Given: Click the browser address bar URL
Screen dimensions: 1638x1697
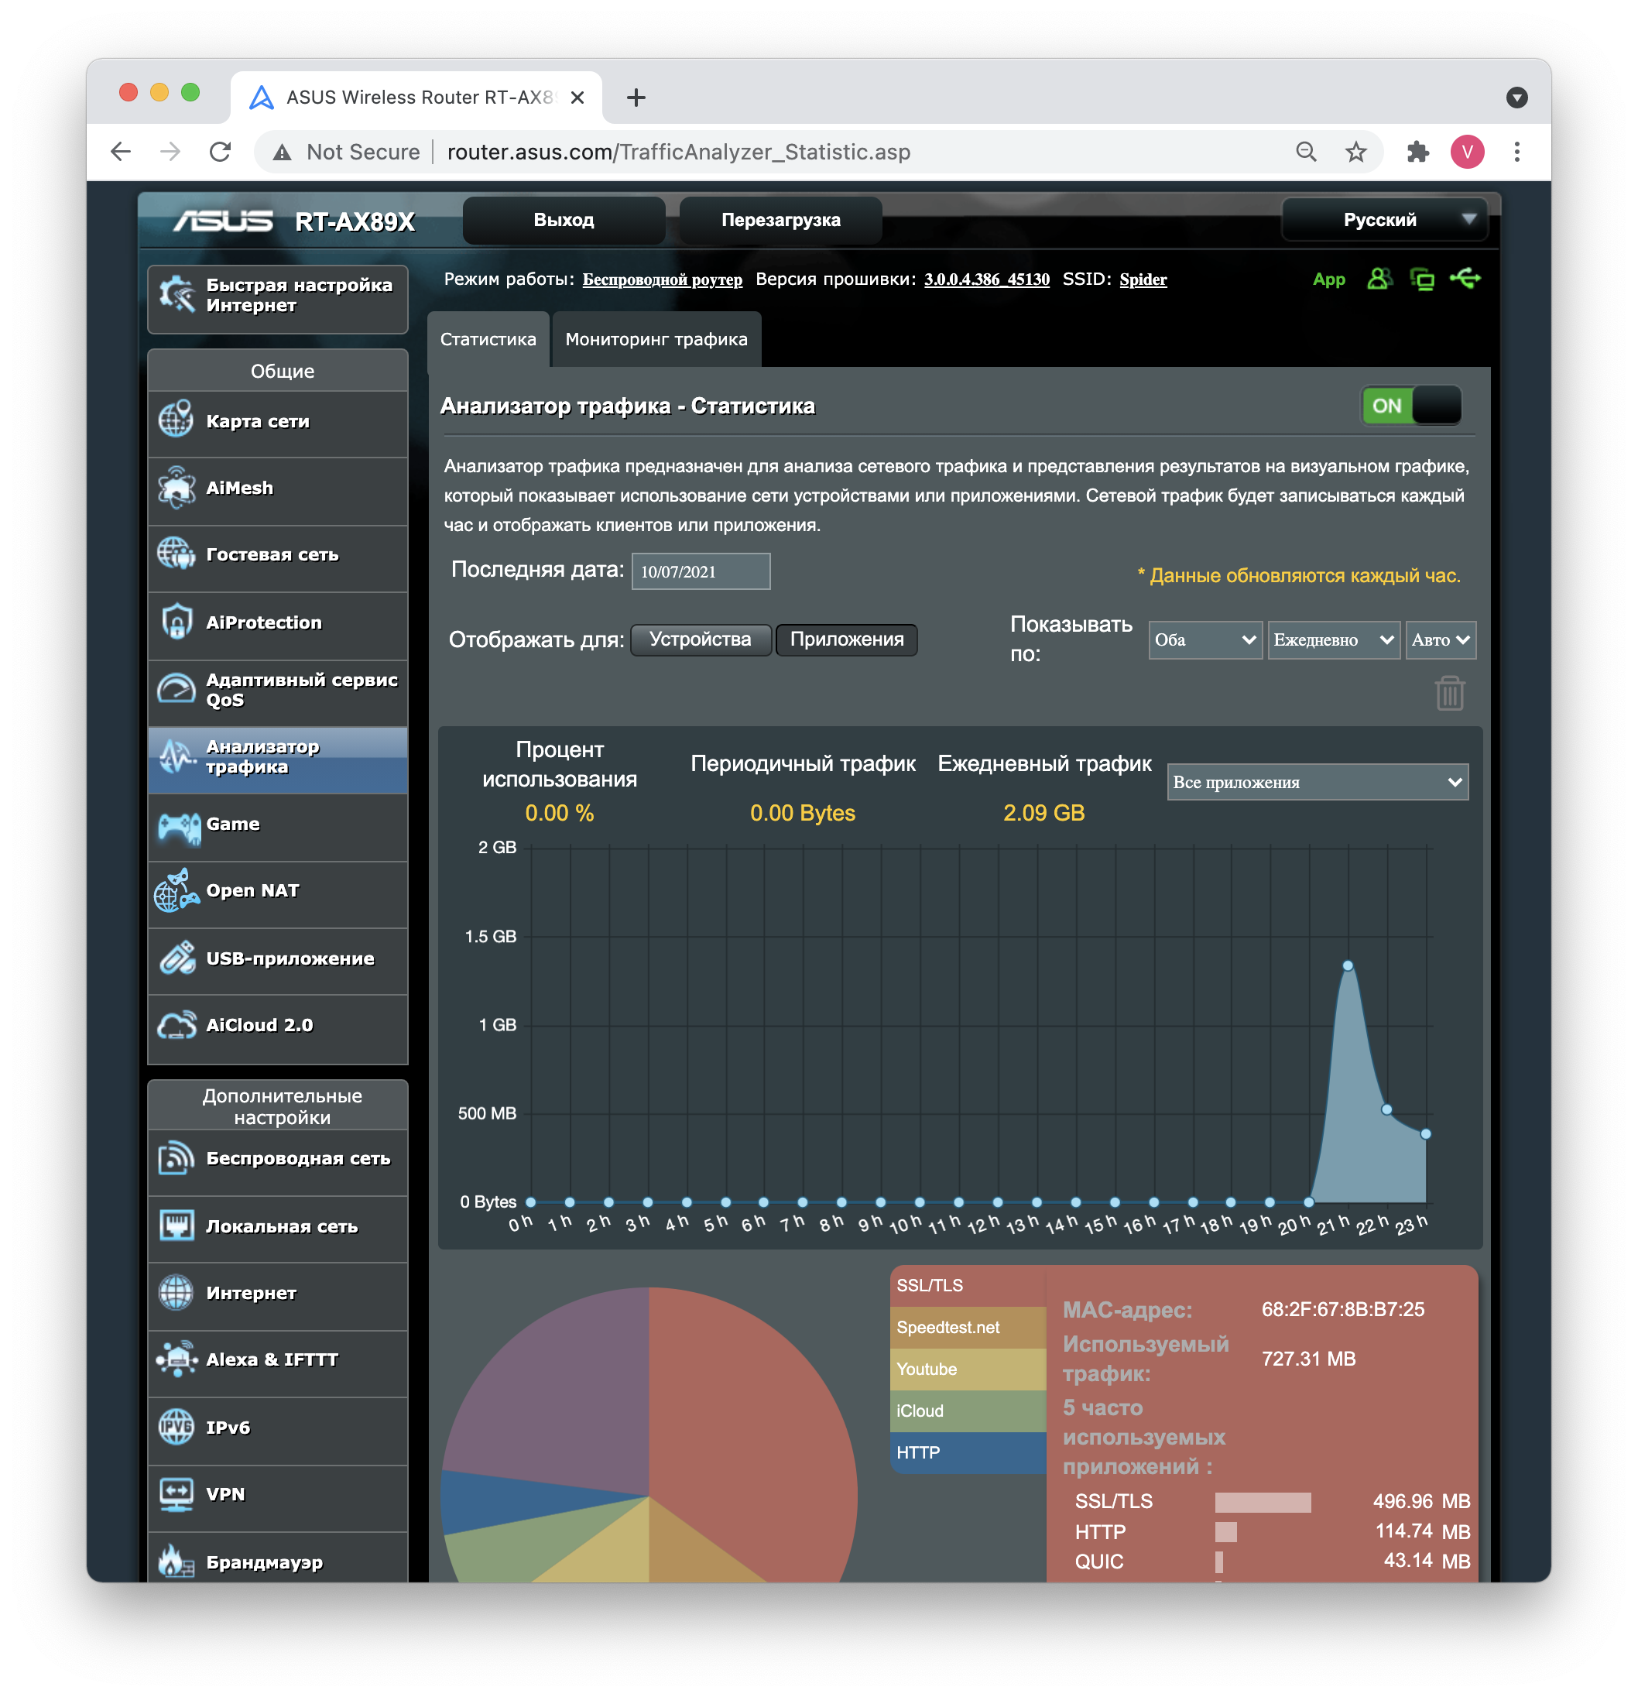Looking at the screenshot, I should [678, 153].
